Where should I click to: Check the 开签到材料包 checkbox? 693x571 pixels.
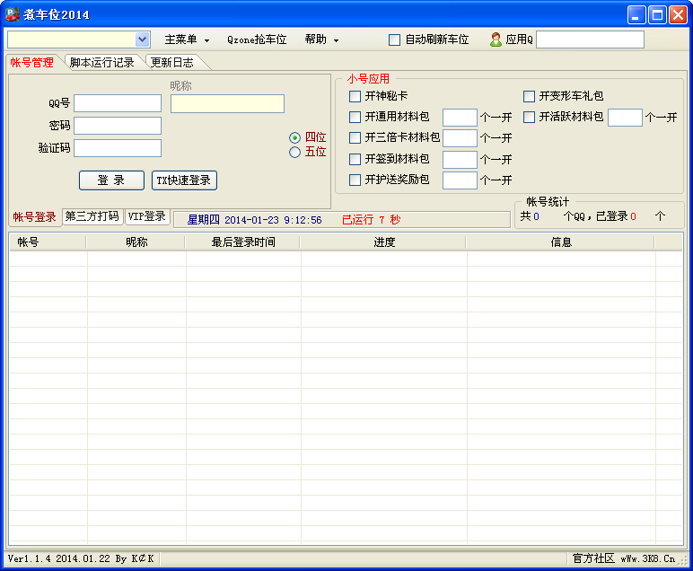tap(355, 159)
